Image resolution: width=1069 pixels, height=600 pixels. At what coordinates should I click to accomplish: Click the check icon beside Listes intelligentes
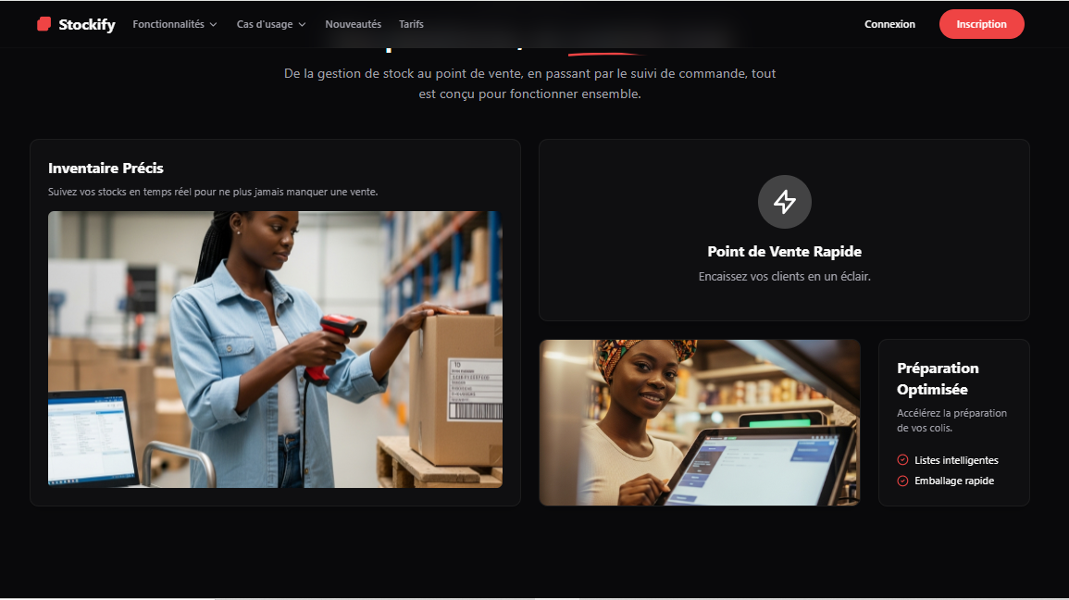coord(902,460)
